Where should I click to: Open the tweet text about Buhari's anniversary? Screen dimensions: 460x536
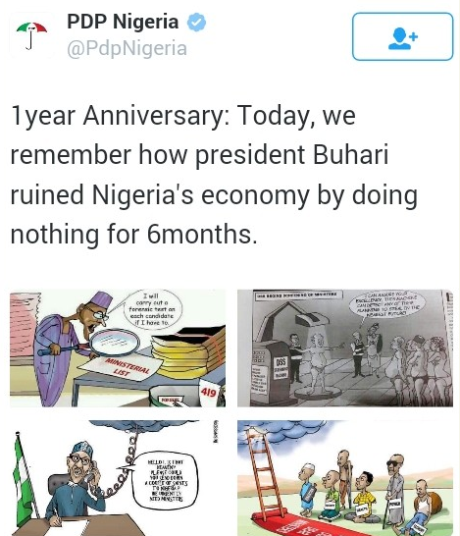[215, 175]
